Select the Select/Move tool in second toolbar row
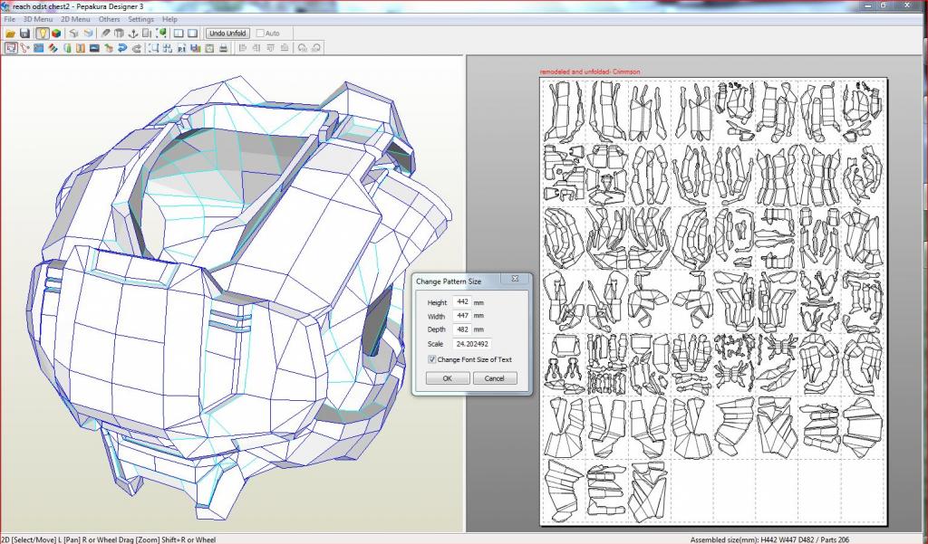Screen dimensions: 928x544 pos(11,48)
